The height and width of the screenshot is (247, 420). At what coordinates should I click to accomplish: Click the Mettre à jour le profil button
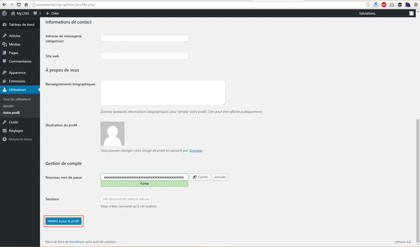tap(63, 221)
